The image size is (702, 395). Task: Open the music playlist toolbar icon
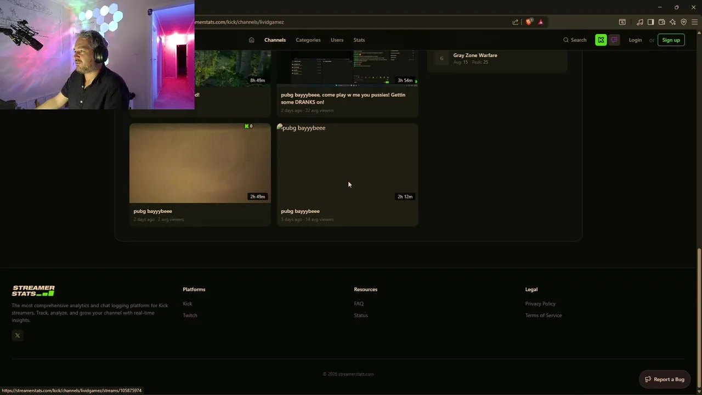(640, 22)
